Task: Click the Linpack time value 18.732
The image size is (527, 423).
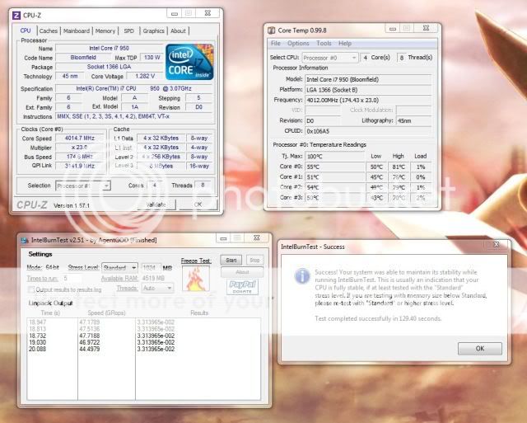Action: (x=37, y=336)
